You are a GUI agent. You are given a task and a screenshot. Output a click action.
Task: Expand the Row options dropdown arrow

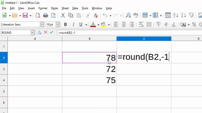[150, 16]
